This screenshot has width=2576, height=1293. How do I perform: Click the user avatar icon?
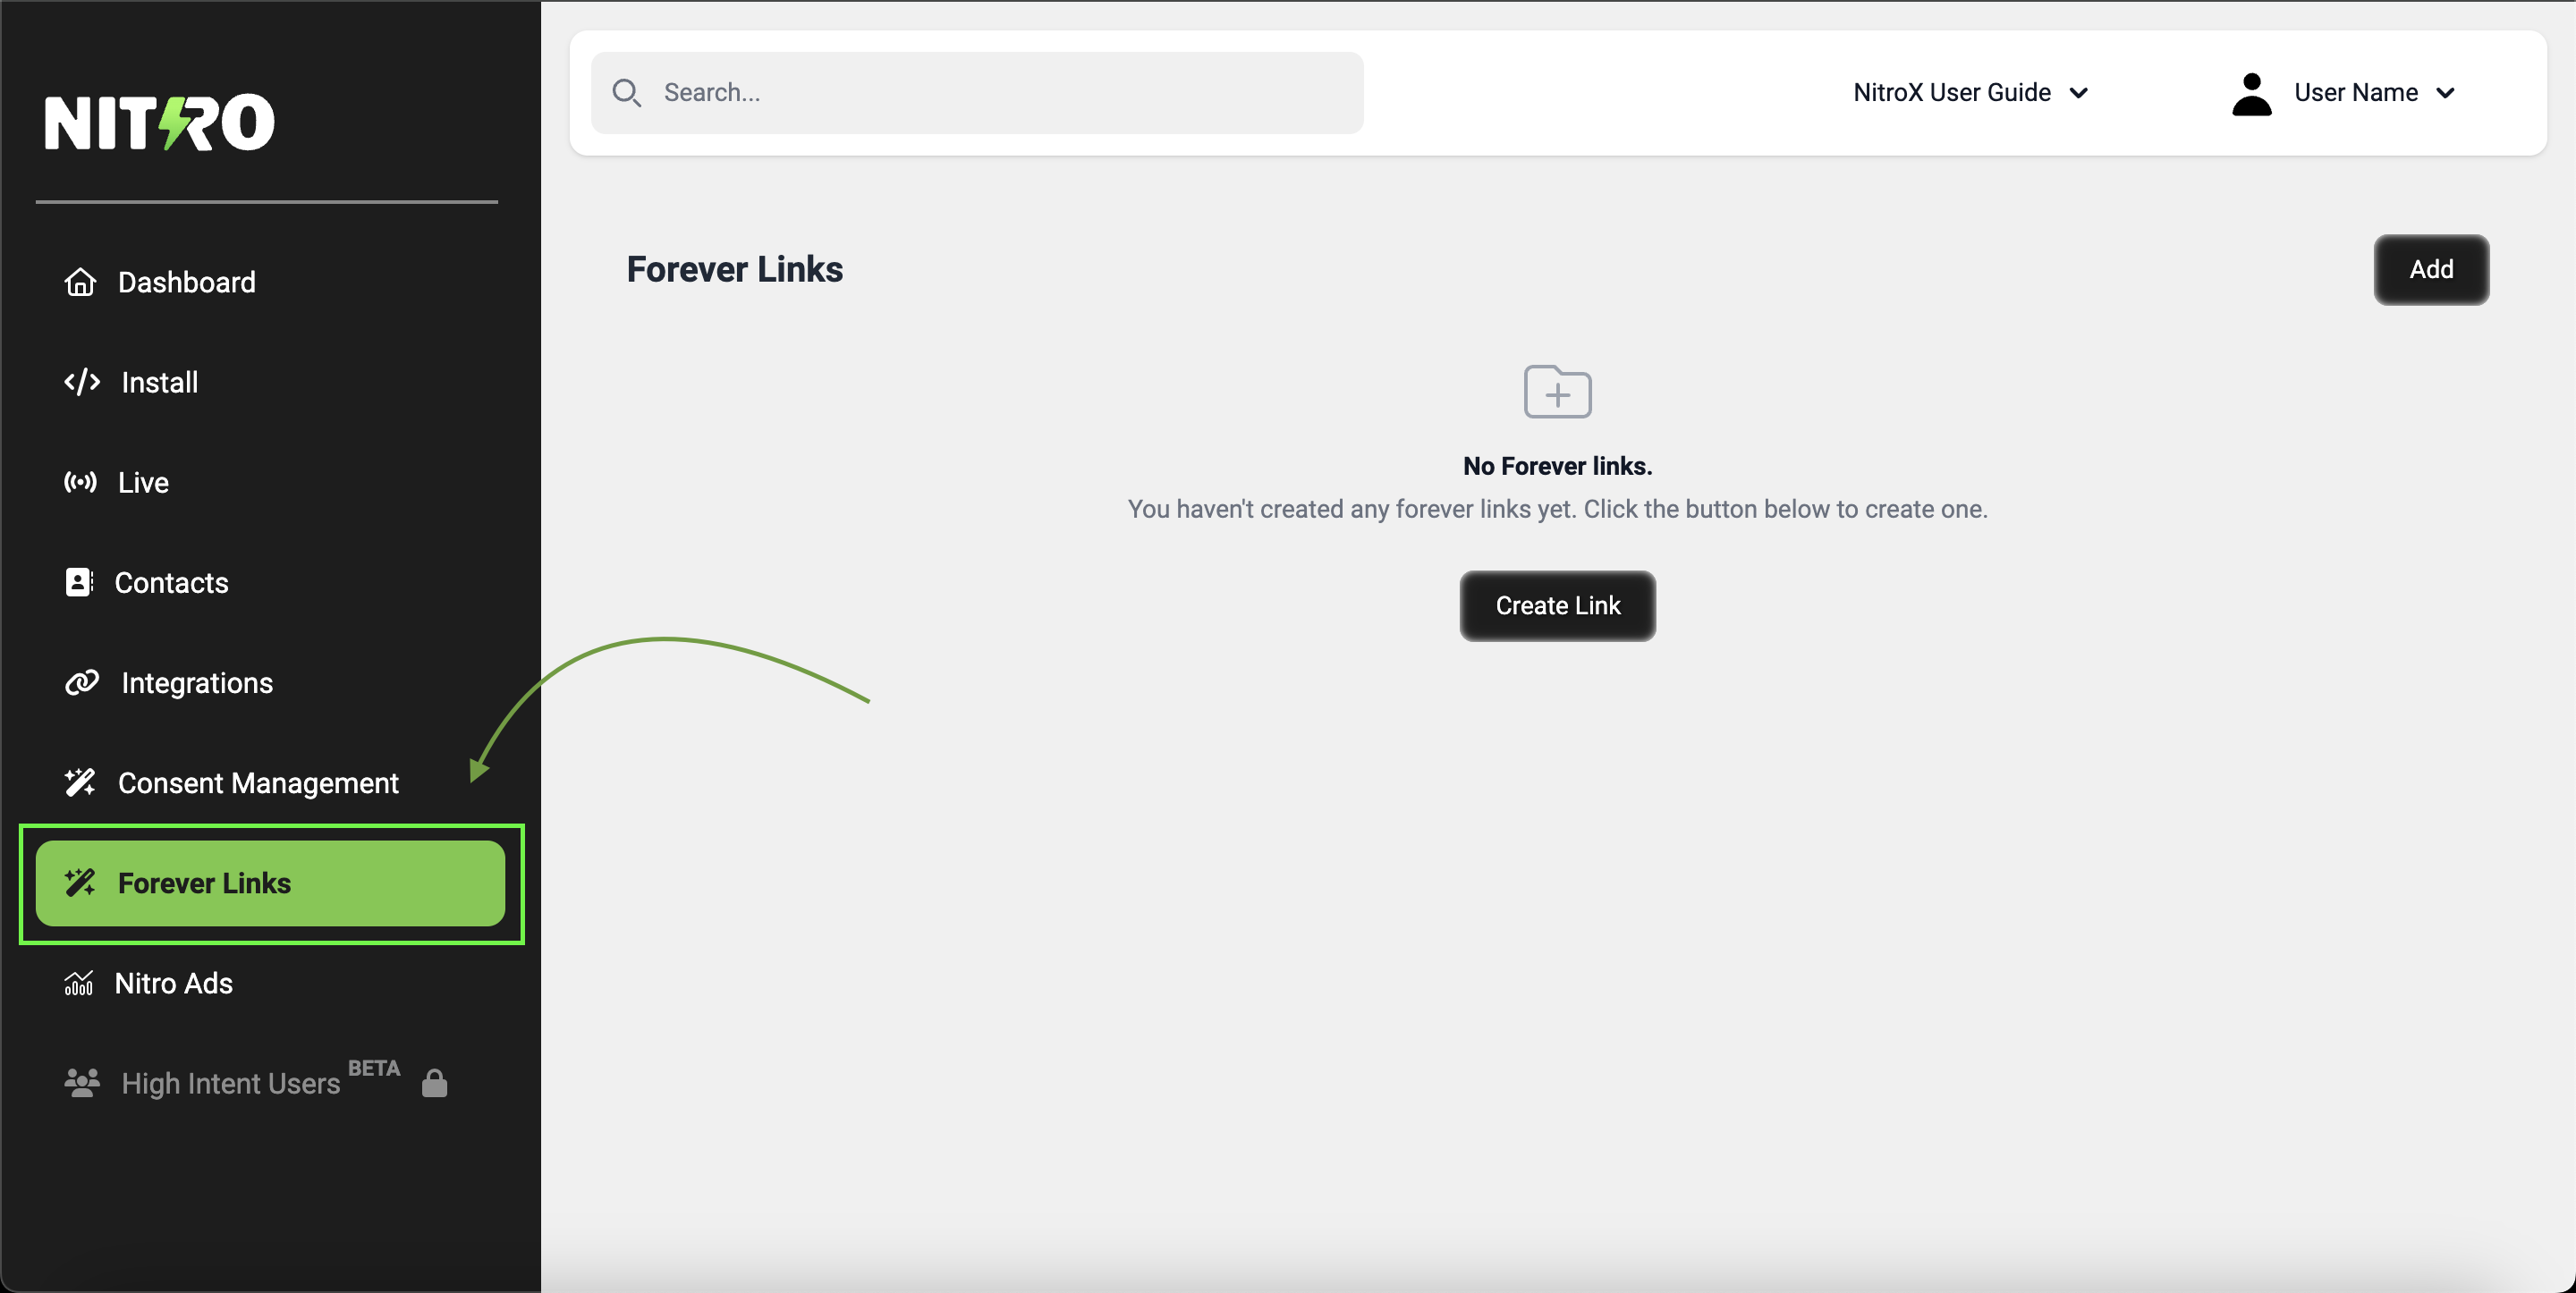coord(2251,94)
